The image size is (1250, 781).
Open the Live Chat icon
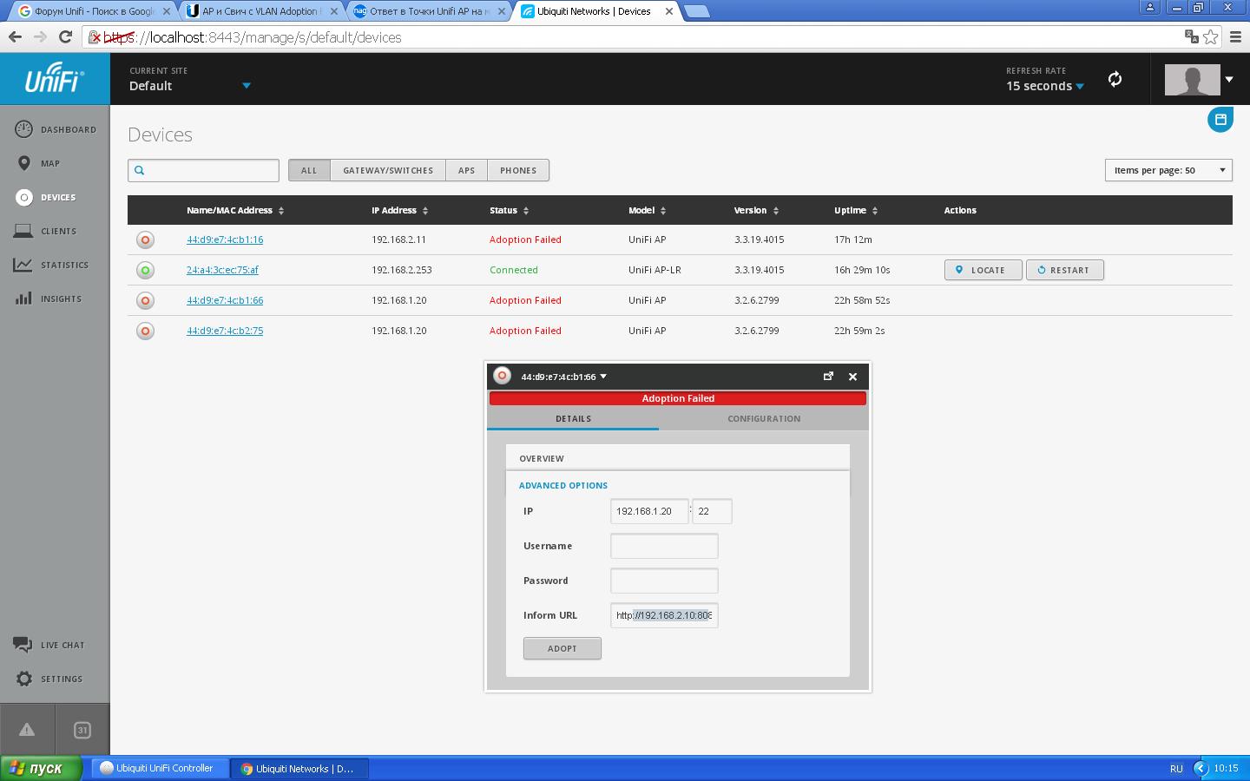(x=23, y=645)
